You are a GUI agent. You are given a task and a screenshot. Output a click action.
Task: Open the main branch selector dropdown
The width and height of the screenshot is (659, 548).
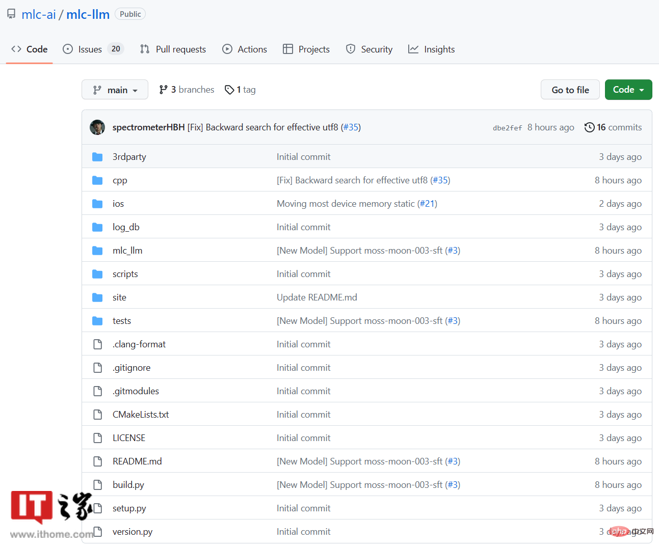click(x=115, y=90)
